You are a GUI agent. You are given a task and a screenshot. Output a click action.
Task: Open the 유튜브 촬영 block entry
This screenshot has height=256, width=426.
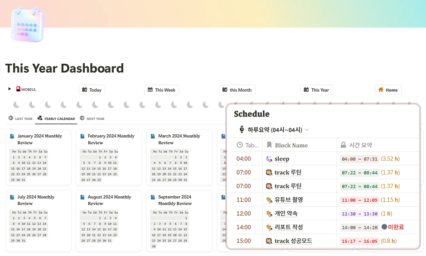289,200
